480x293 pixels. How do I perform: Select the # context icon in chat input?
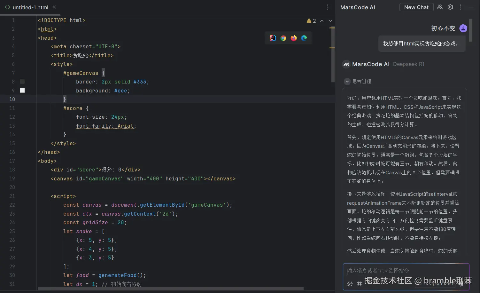359,283
